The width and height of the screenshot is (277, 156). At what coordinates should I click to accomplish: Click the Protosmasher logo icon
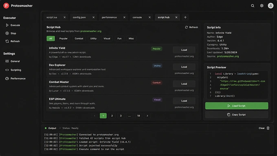6,6
